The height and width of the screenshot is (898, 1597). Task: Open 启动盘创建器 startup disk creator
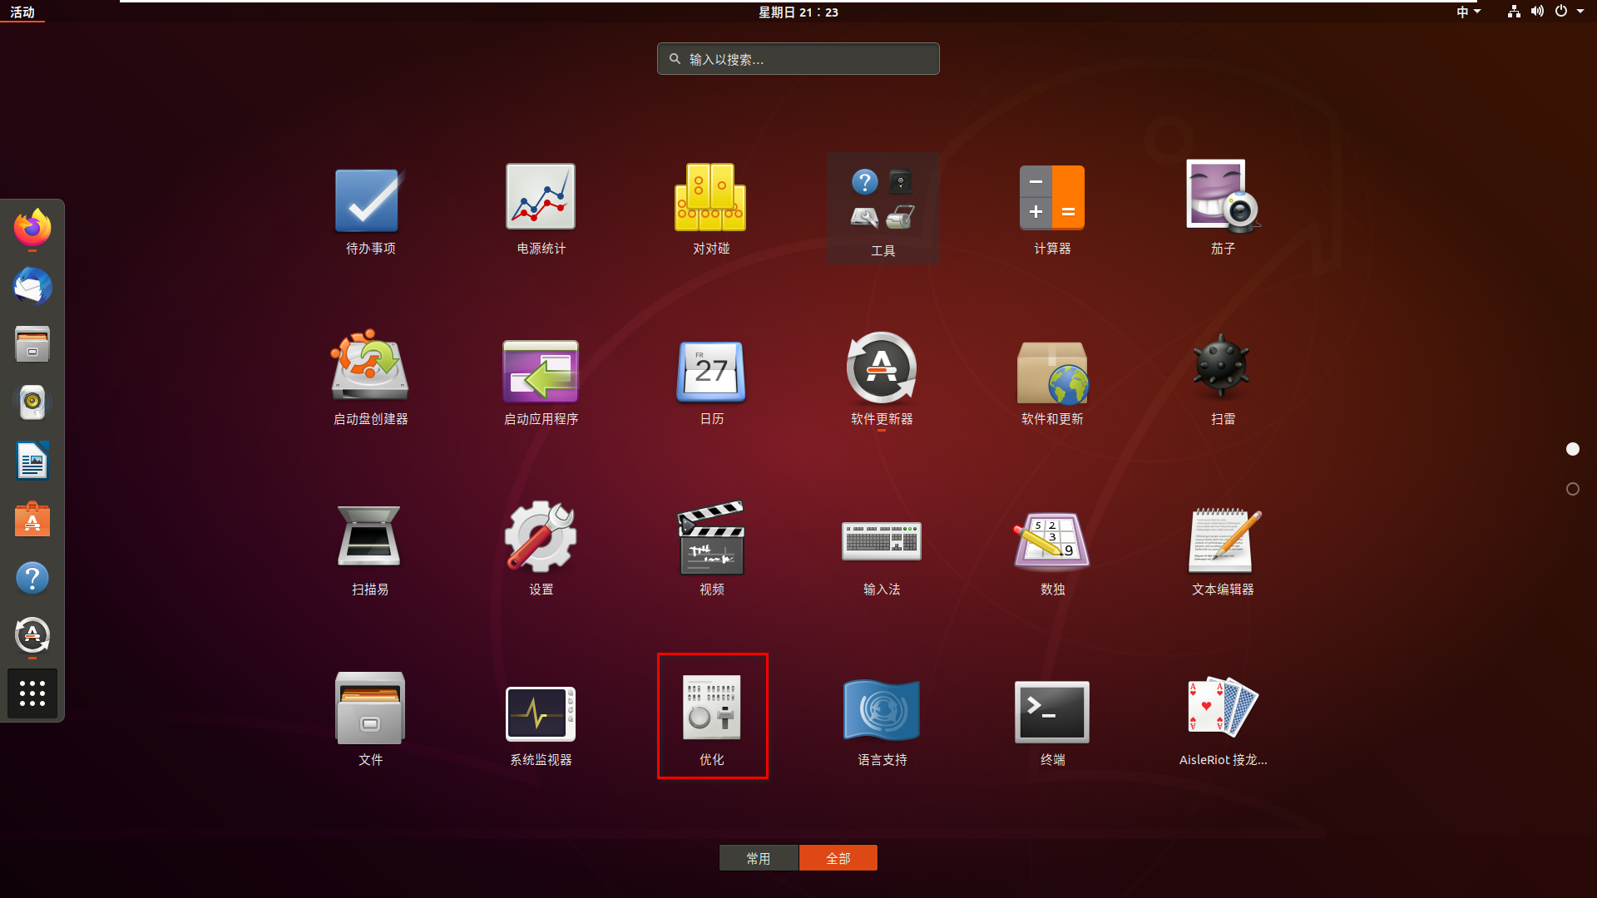[370, 368]
